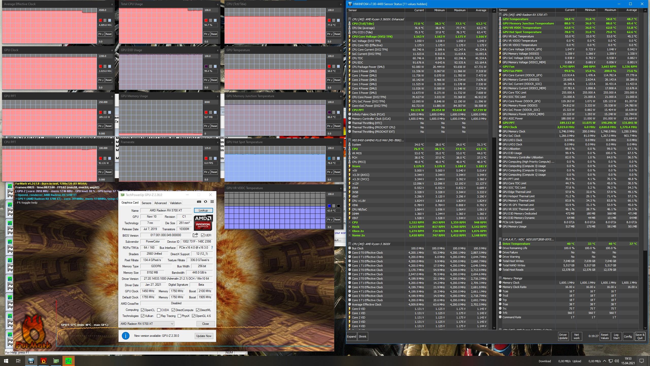This screenshot has height=366, width=650.
Task: Close the GPU Memory Usage graph window
Action: 218,96
